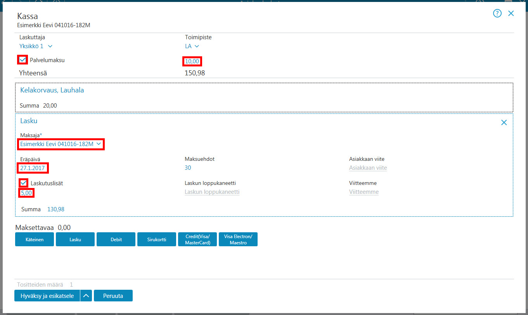
Task: Choose the Sirukortti payment method
Action: (x=157, y=239)
